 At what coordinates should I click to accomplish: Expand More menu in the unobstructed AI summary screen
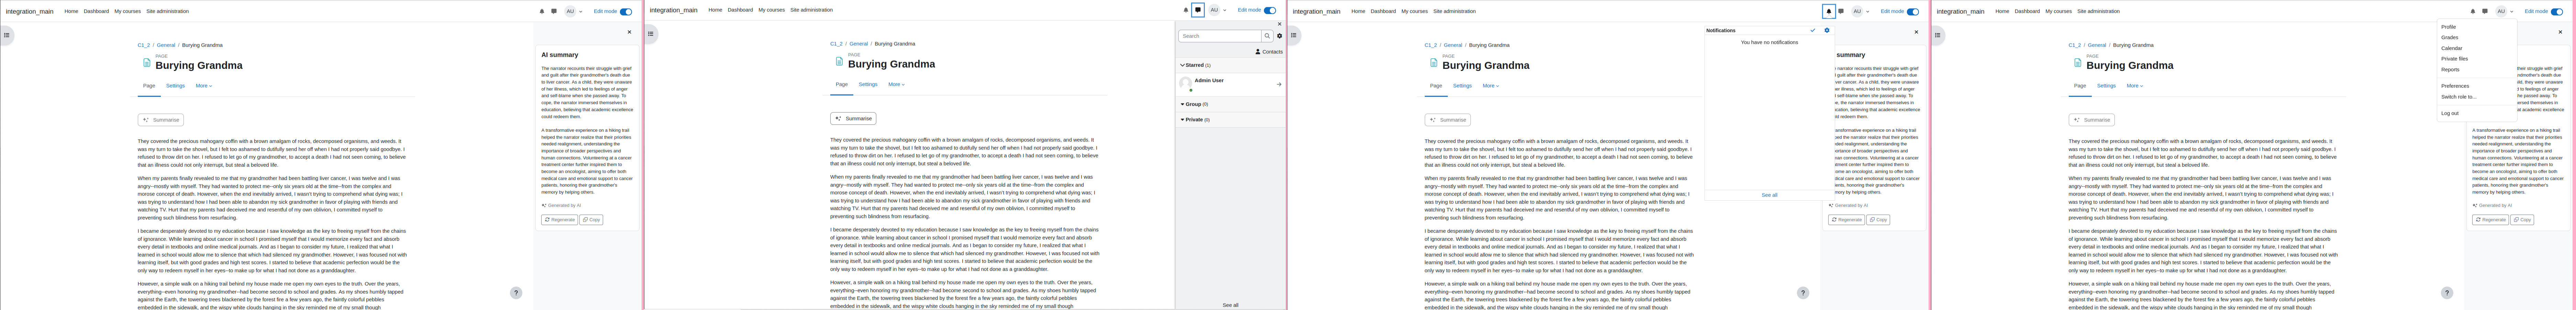pyautogui.click(x=204, y=86)
